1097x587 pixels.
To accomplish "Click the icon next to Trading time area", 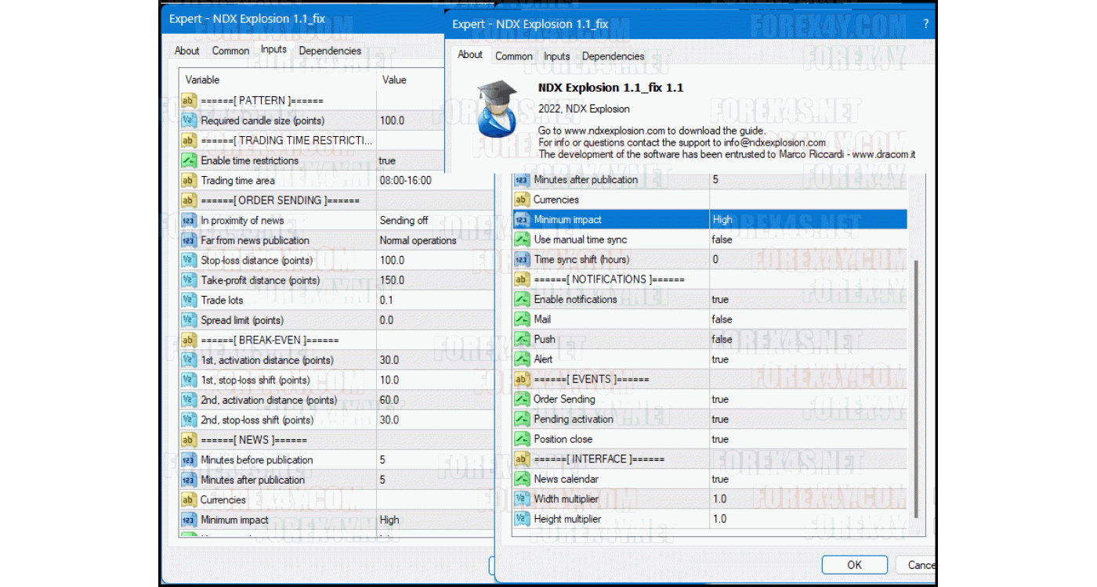I will (188, 181).
